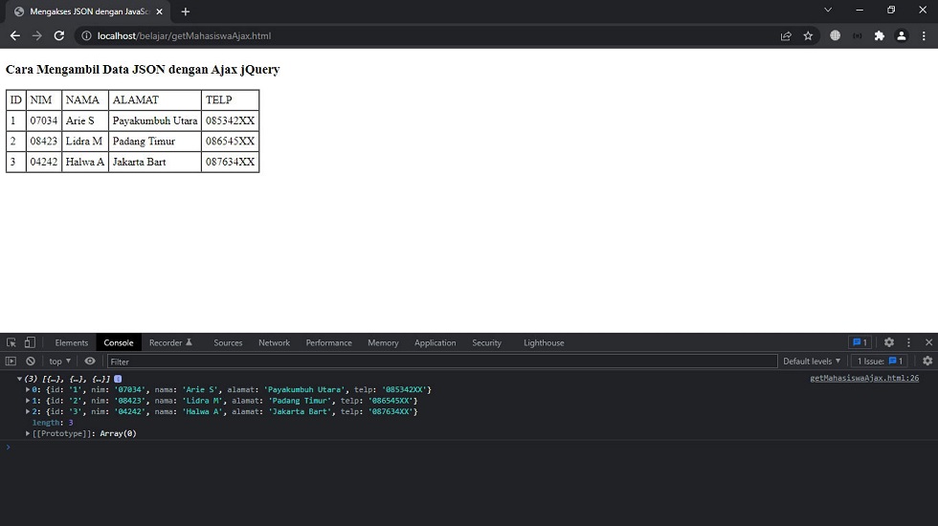Click the 'length: 3' property line
938x526 pixels.
coord(53,423)
